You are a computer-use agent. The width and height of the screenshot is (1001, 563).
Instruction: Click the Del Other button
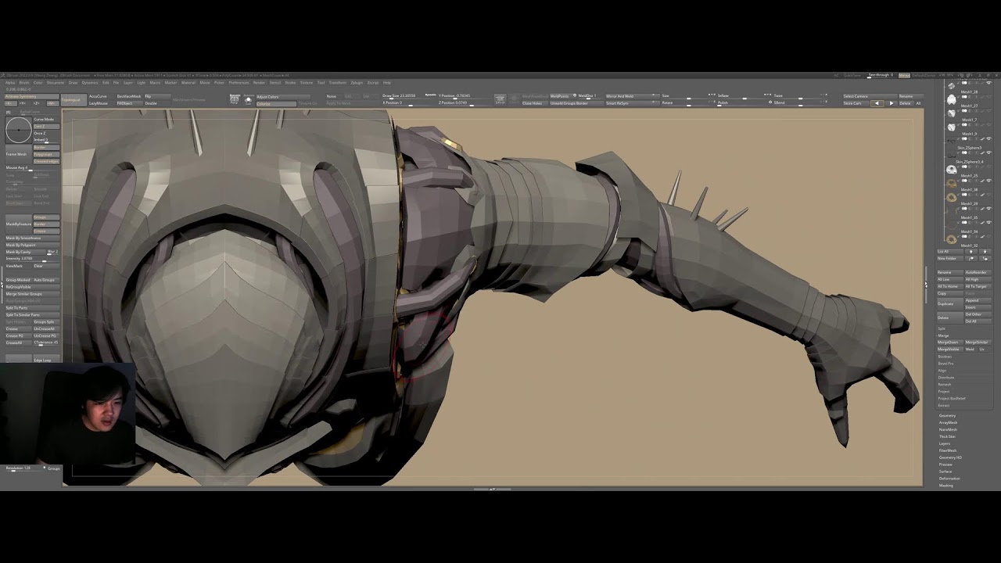978,314
